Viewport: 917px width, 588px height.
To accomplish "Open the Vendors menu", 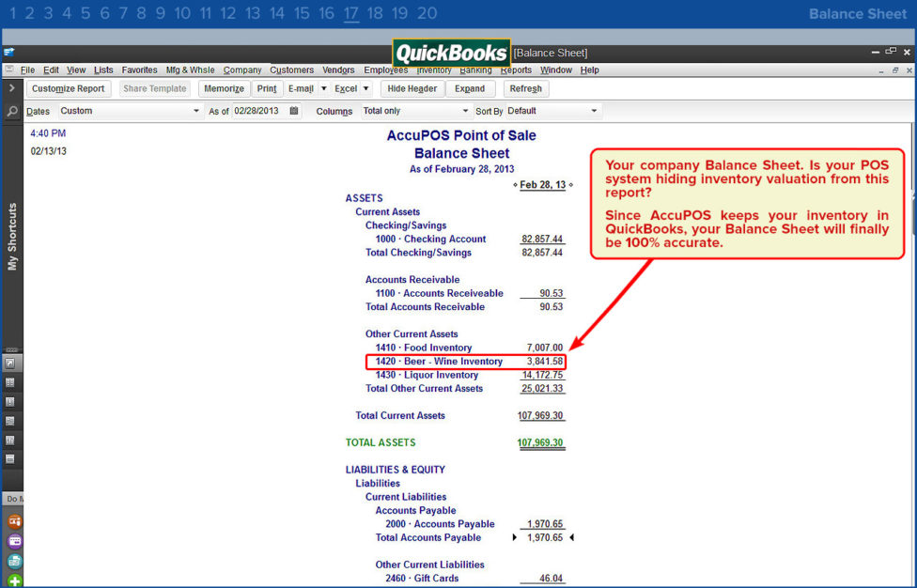I will pos(338,70).
